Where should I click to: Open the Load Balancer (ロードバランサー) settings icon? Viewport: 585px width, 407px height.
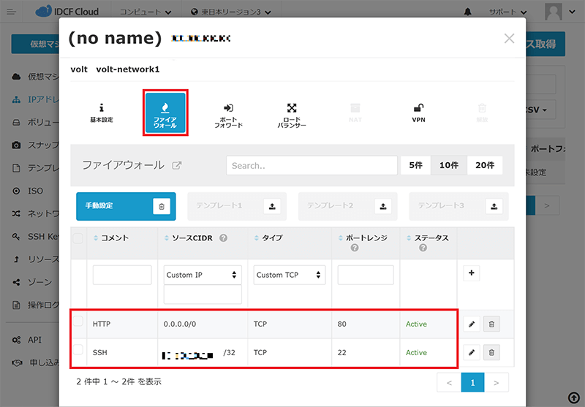pos(292,115)
